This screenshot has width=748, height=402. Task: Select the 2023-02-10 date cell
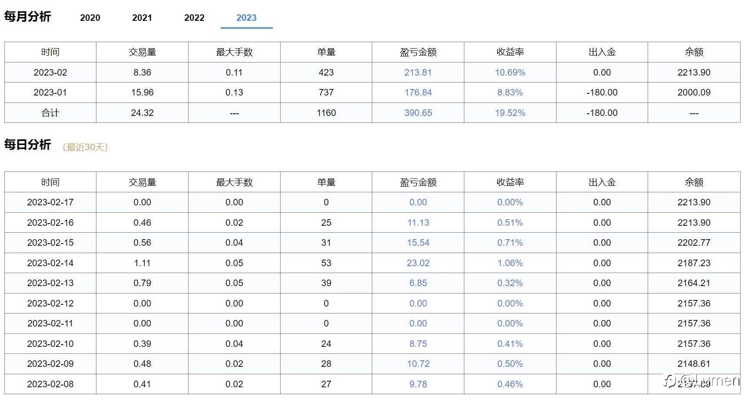click(50, 344)
